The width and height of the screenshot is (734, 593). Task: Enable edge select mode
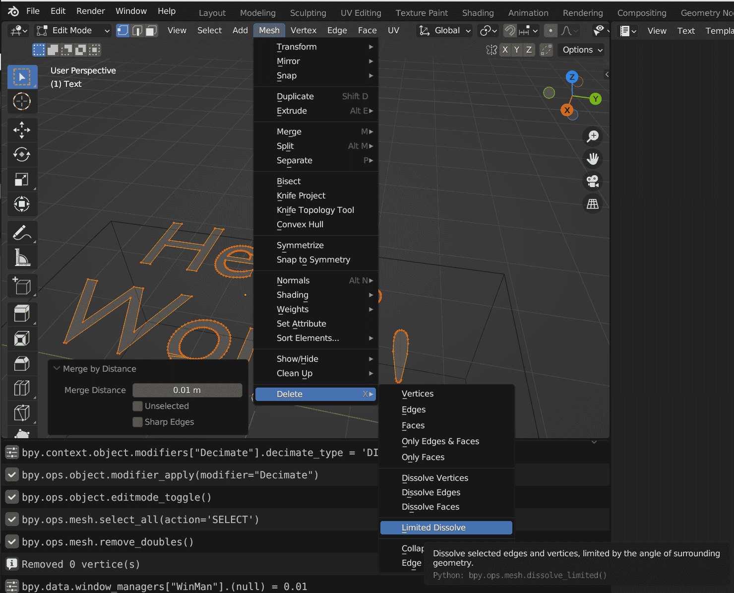pos(137,31)
